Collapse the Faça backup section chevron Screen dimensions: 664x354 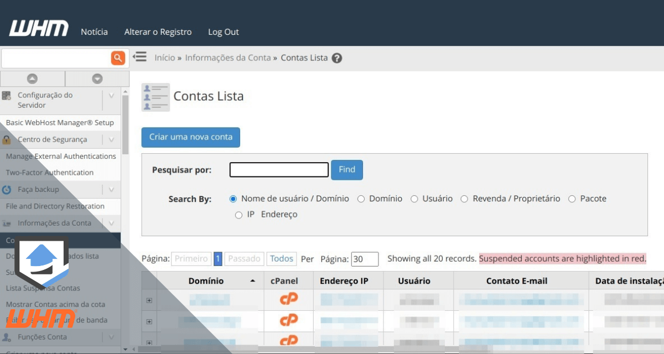[x=111, y=190]
